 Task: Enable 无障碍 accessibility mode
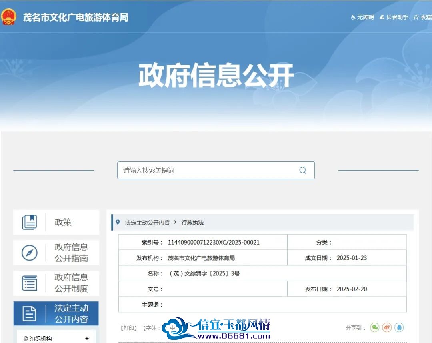(362, 17)
